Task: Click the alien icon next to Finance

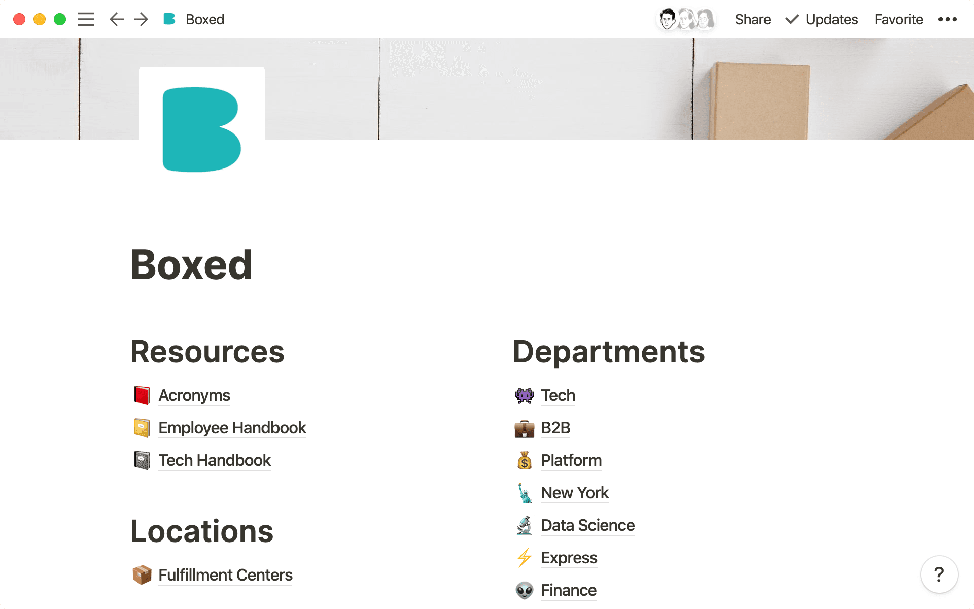Action: coord(525,590)
